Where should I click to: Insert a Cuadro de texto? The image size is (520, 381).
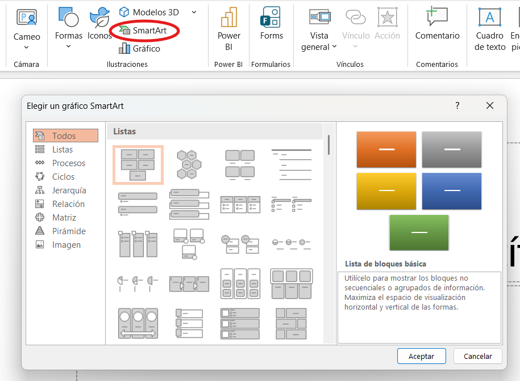[490, 29]
